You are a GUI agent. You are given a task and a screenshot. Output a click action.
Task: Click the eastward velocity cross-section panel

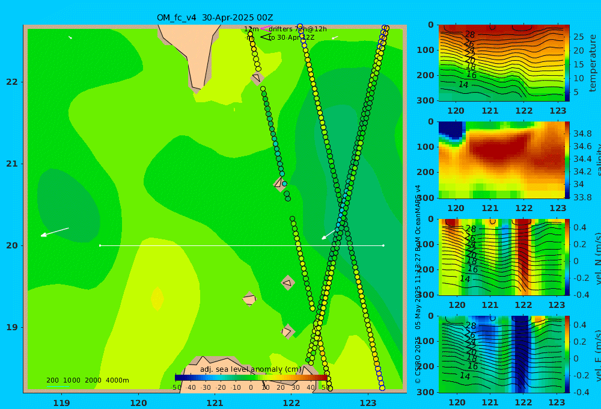coord(501,354)
